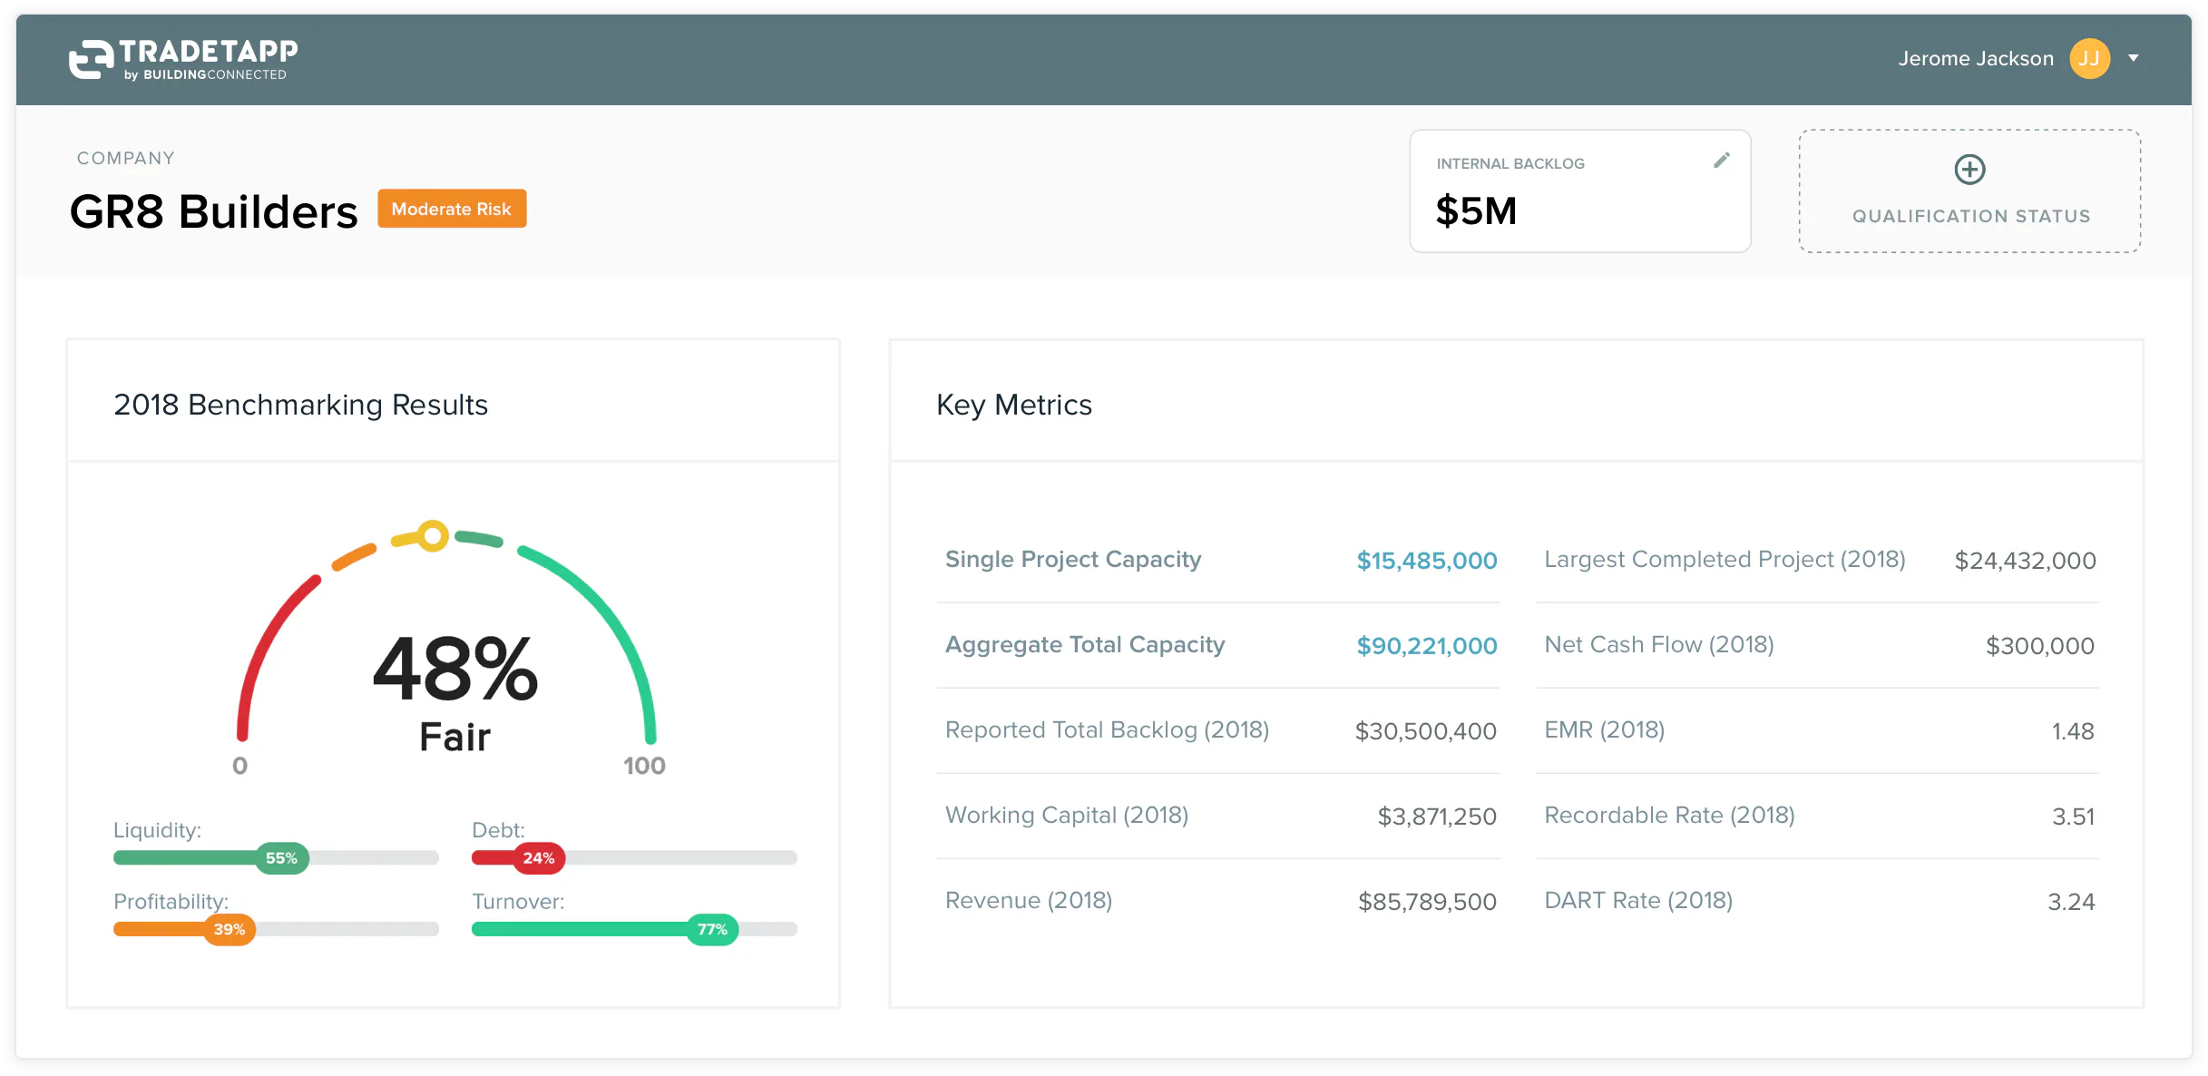Click the yellow gauge marker circle
The height and width of the screenshot is (1076, 2208).
pyautogui.click(x=433, y=536)
